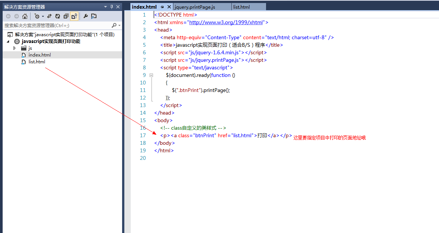Click the js/jquery.printPage.js script line
439x233 pixels.
point(213,60)
